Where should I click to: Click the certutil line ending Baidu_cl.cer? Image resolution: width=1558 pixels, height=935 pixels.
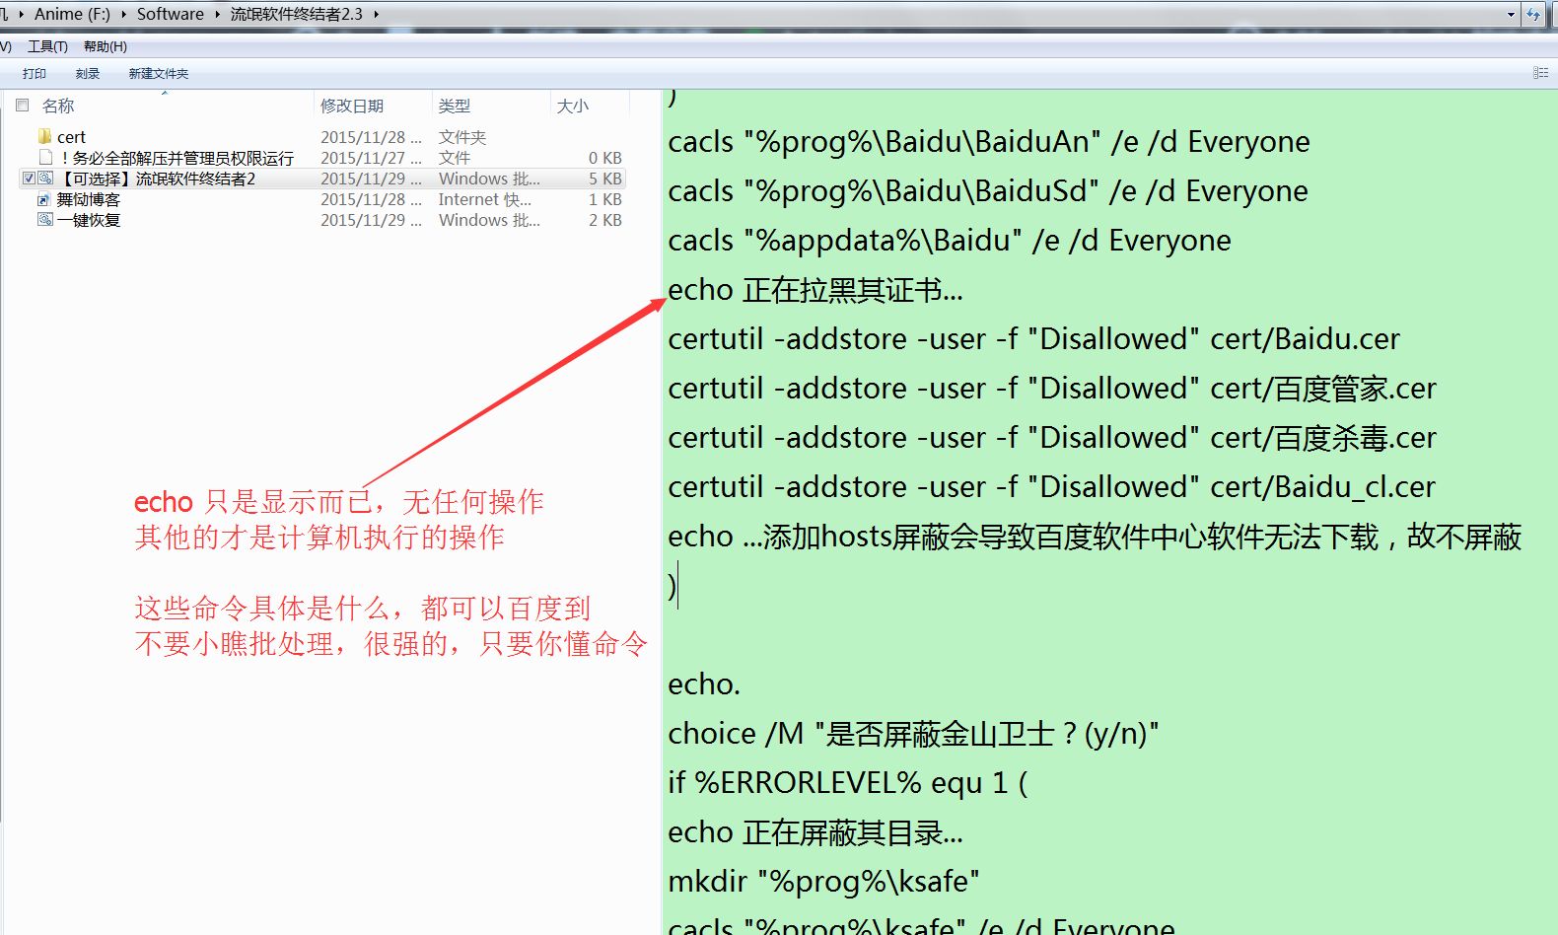[1051, 487]
